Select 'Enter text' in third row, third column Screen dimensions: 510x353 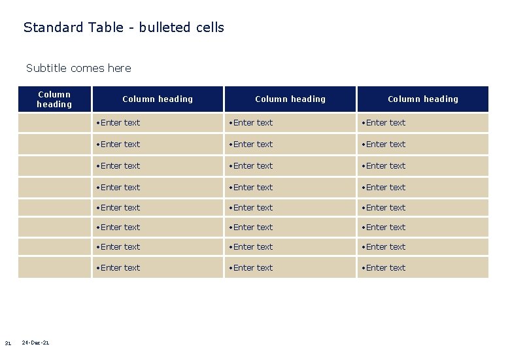(254, 166)
